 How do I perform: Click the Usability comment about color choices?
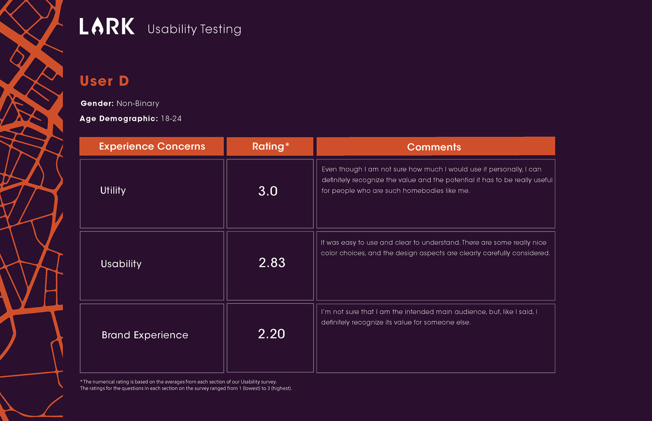point(435,248)
